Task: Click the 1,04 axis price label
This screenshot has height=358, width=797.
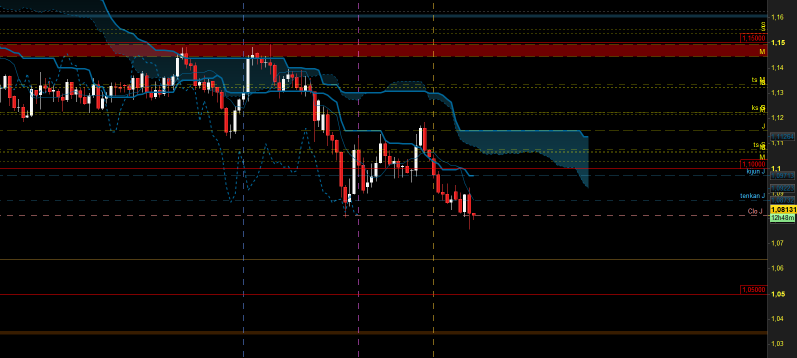Action: 777,318
